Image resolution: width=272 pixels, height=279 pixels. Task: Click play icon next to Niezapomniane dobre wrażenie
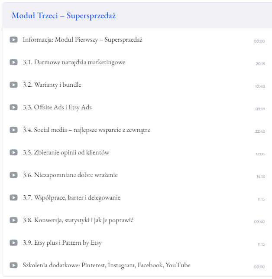[14, 175]
